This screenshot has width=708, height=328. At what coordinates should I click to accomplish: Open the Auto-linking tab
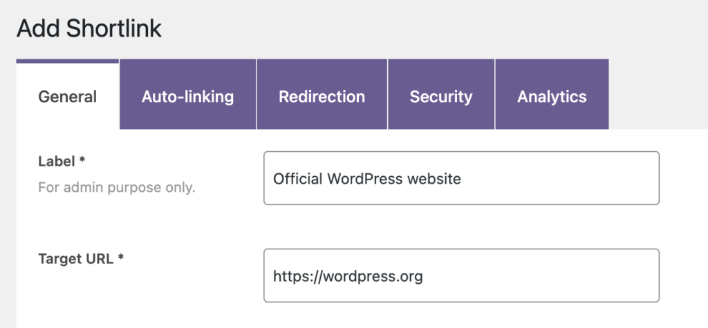tap(188, 95)
